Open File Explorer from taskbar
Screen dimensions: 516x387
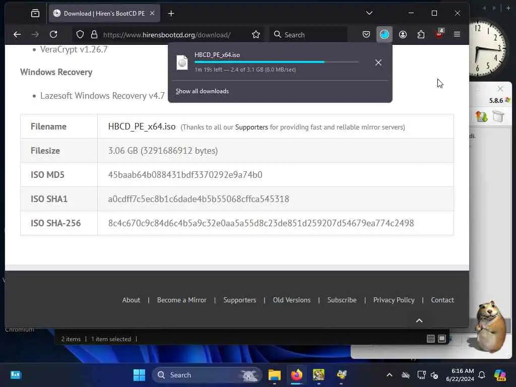(x=275, y=375)
